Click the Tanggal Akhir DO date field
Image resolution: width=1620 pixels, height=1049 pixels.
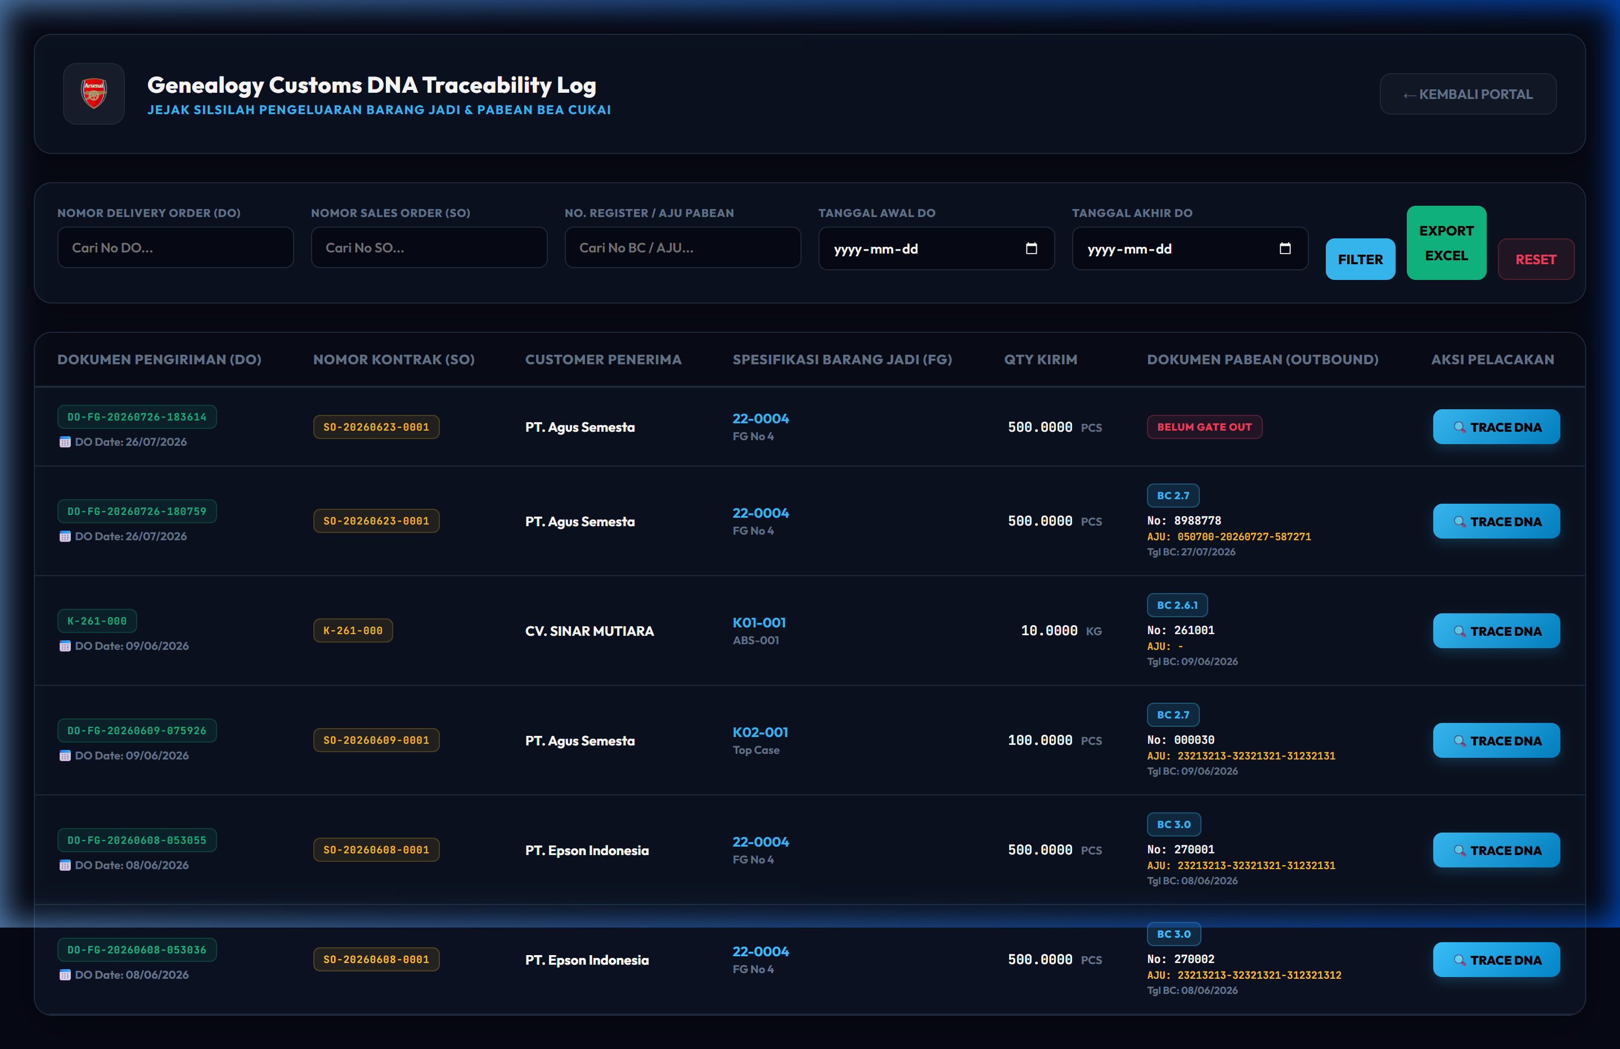coord(1190,248)
